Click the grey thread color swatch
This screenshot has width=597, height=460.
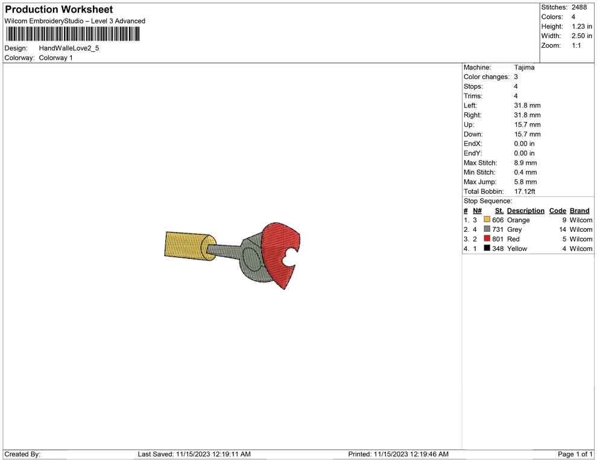click(487, 229)
